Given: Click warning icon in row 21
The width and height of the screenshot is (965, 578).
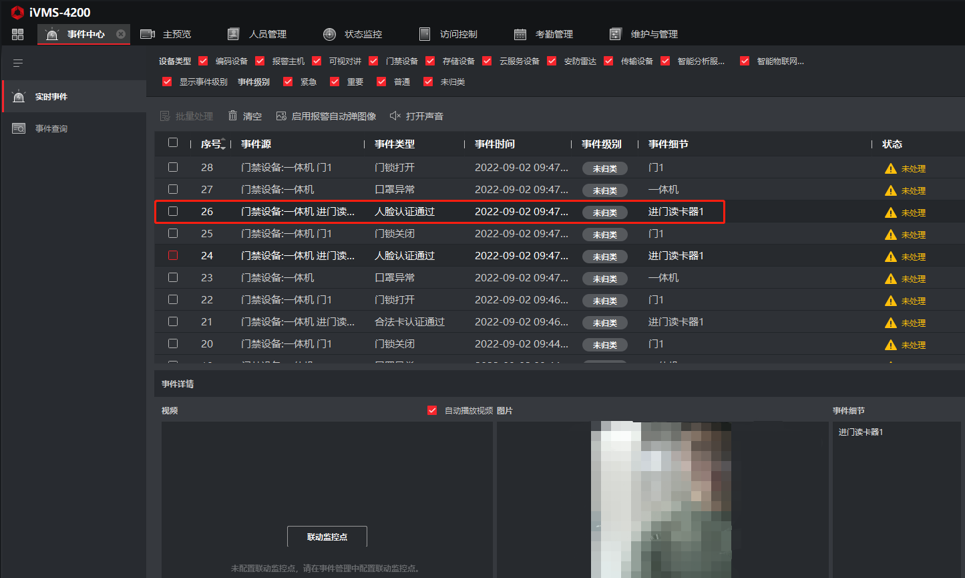Looking at the screenshot, I should [890, 323].
